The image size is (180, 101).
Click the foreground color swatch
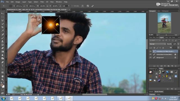point(2,85)
